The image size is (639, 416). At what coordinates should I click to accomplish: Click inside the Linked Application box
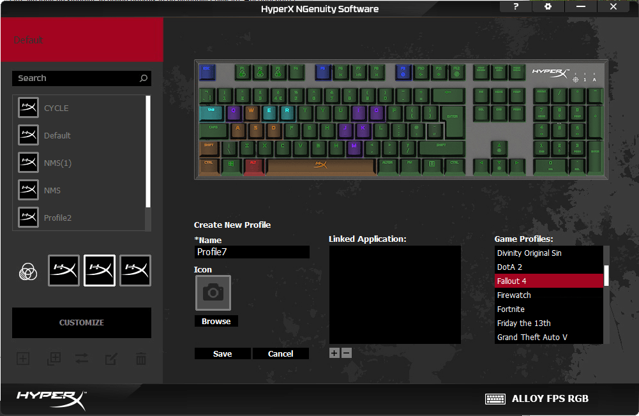395,295
